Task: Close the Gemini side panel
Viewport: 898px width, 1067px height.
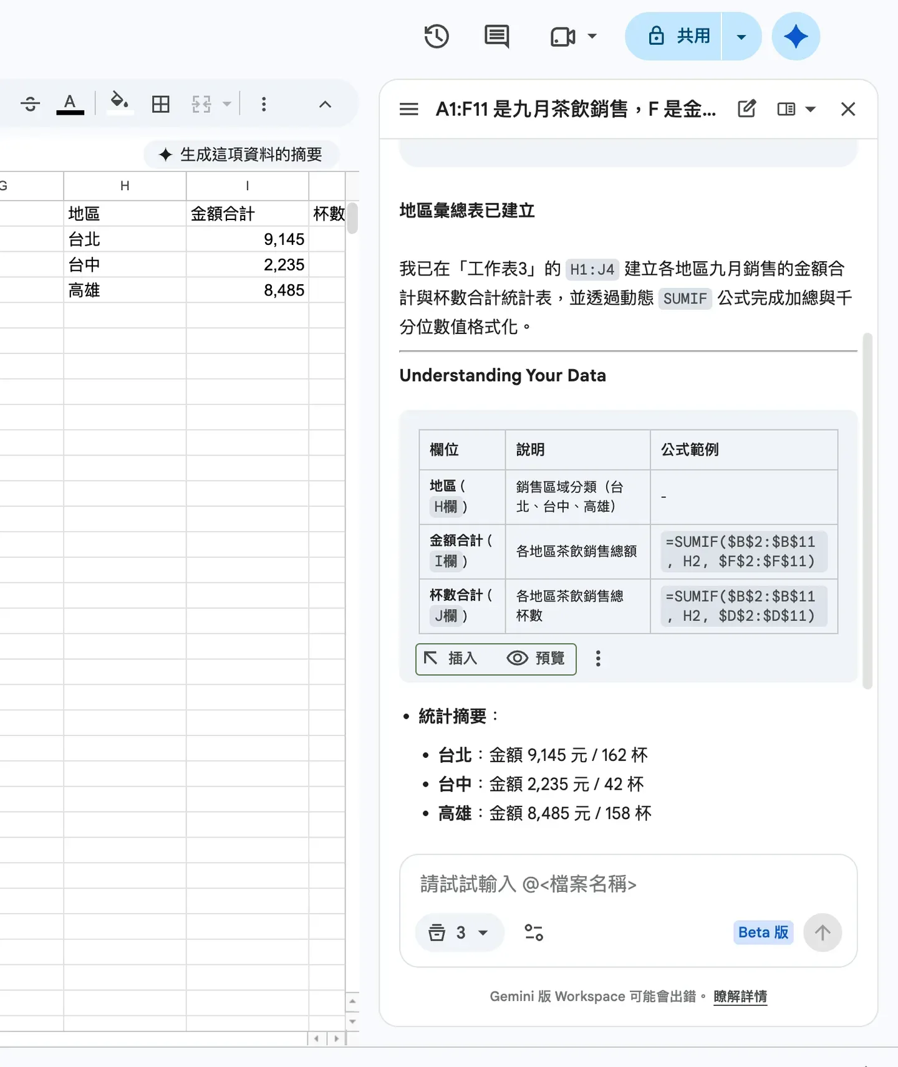Action: [848, 109]
